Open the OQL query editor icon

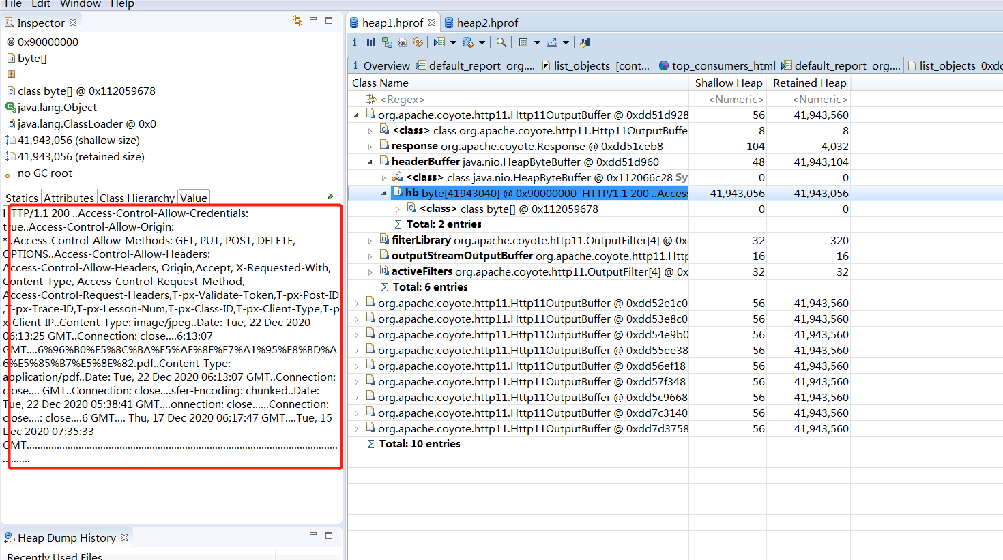coord(402,42)
